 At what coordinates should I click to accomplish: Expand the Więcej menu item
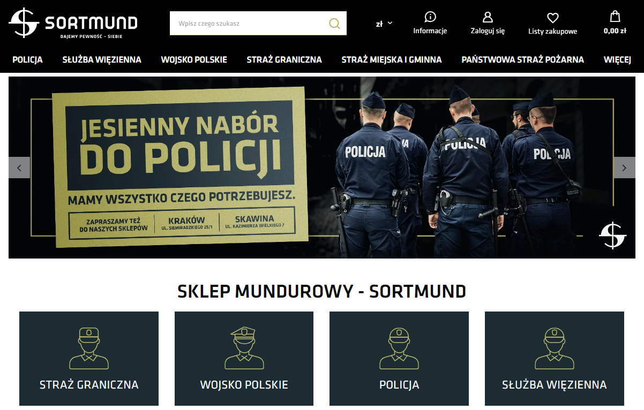click(617, 59)
